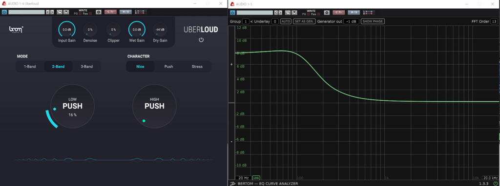Toggle the C.Tr button in analyzer toolbar
Image resolution: width=500 pixels, height=186 pixels.
click(339, 13)
